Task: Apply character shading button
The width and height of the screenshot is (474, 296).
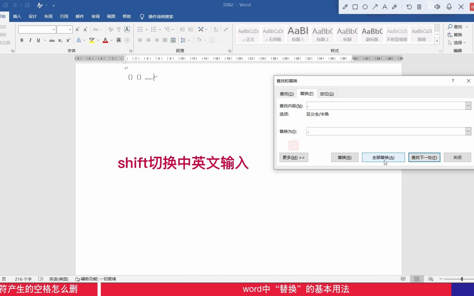Action: tap(119, 40)
